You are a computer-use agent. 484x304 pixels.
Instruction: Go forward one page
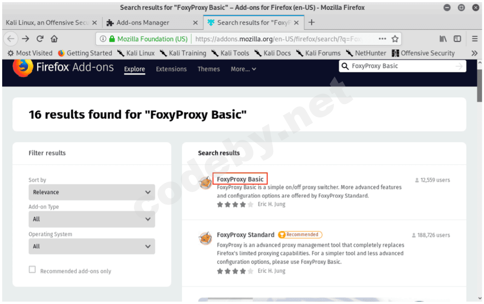click(x=26, y=39)
